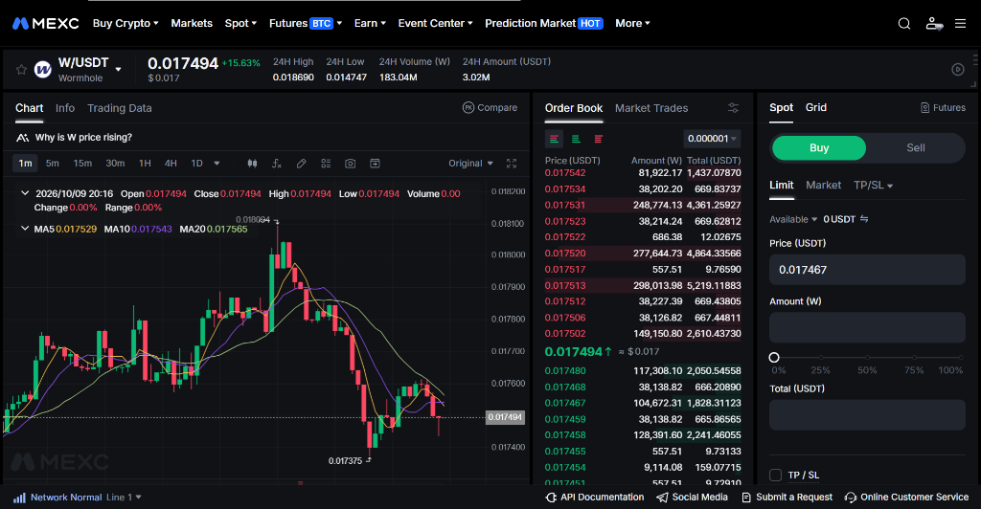The height and width of the screenshot is (509, 981).
Task: Open the Futures BTC dropdown
Action: click(x=306, y=23)
